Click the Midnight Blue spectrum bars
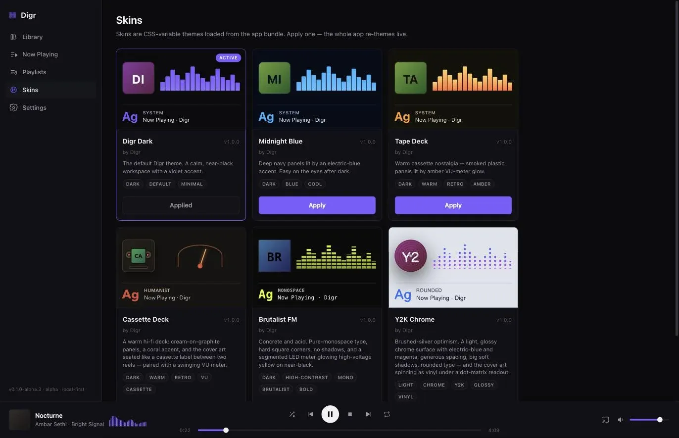This screenshot has width=679, height=438. (336, 78)
